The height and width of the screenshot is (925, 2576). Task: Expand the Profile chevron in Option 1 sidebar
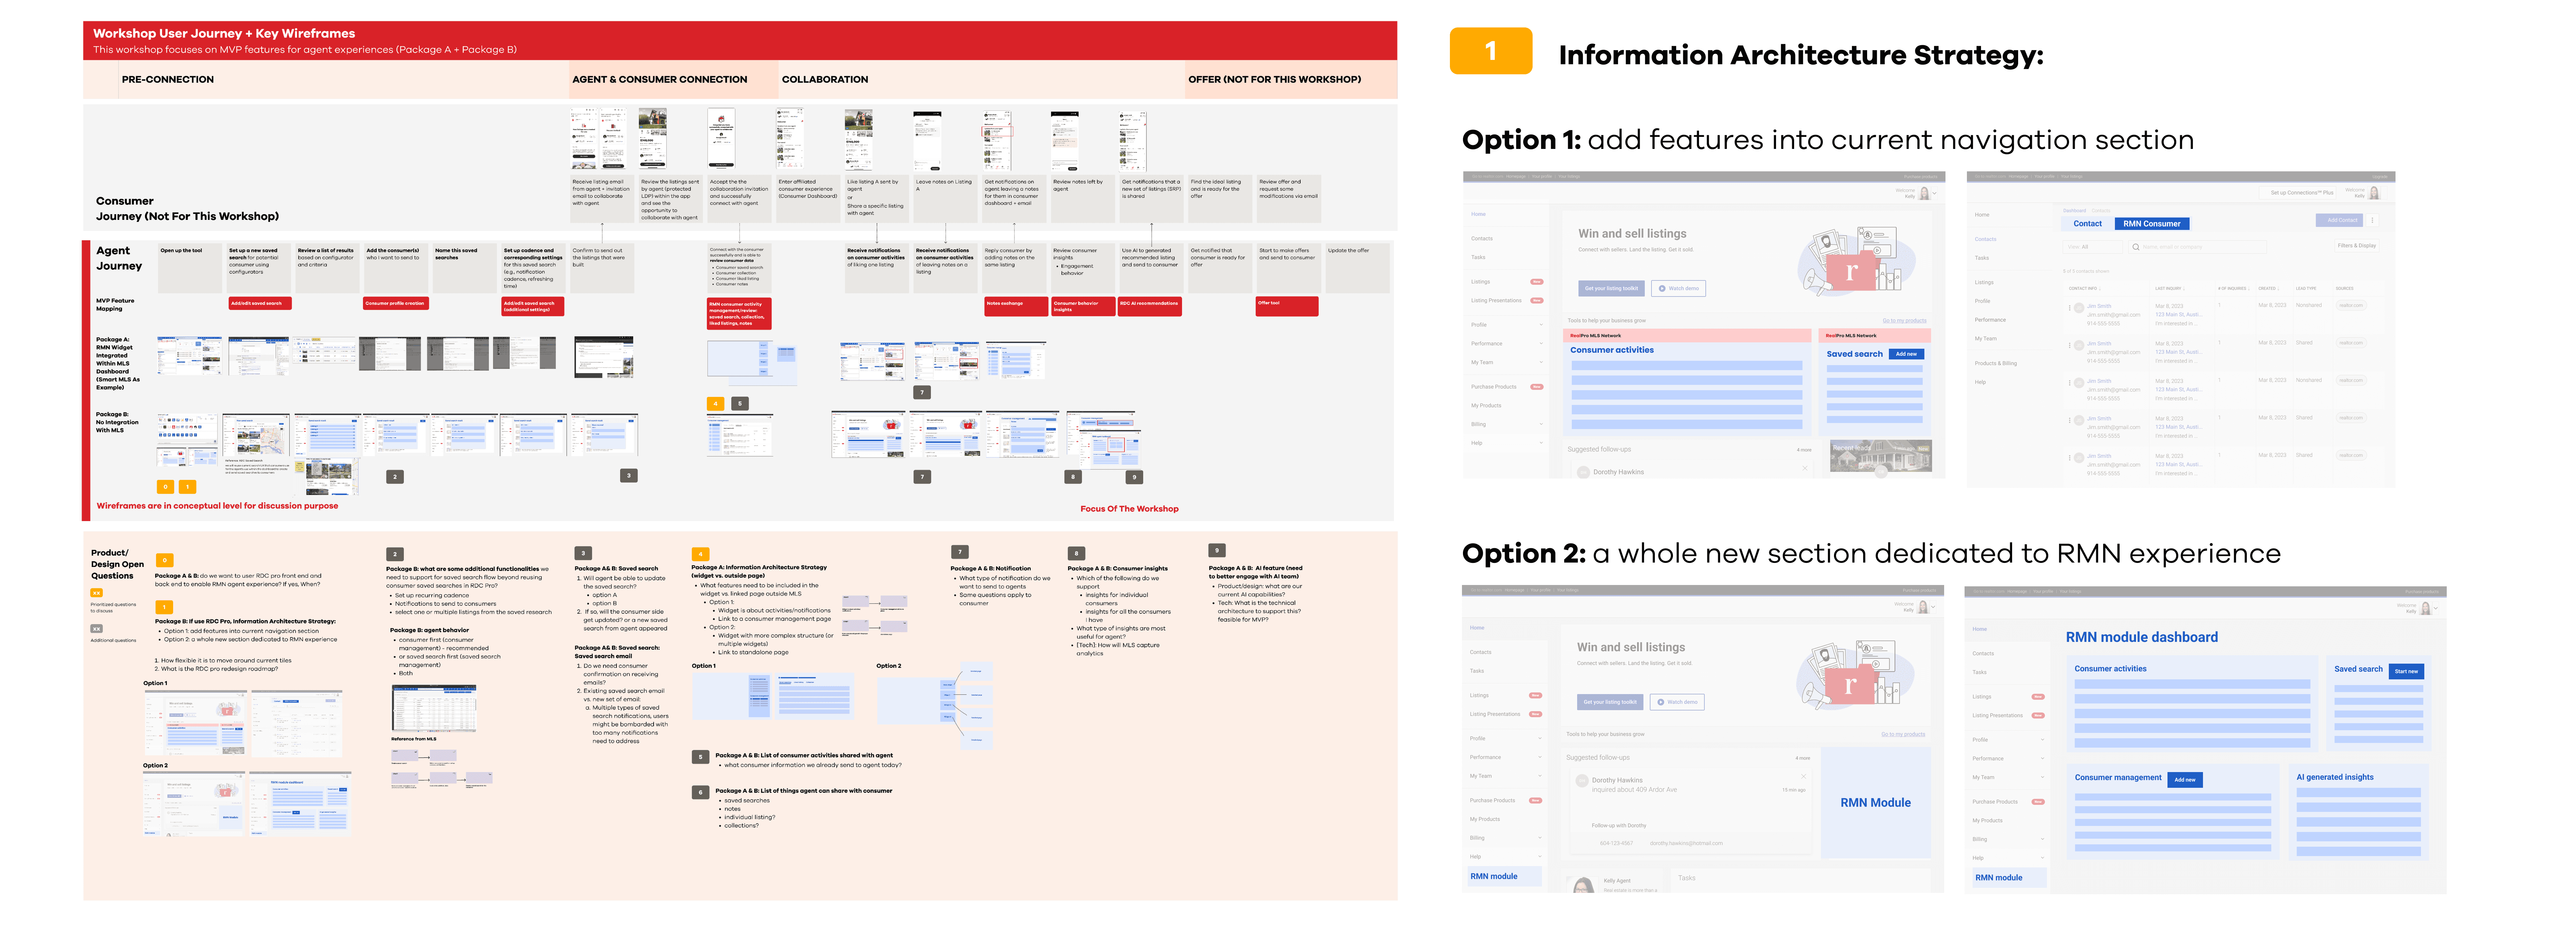(1541, 325)
